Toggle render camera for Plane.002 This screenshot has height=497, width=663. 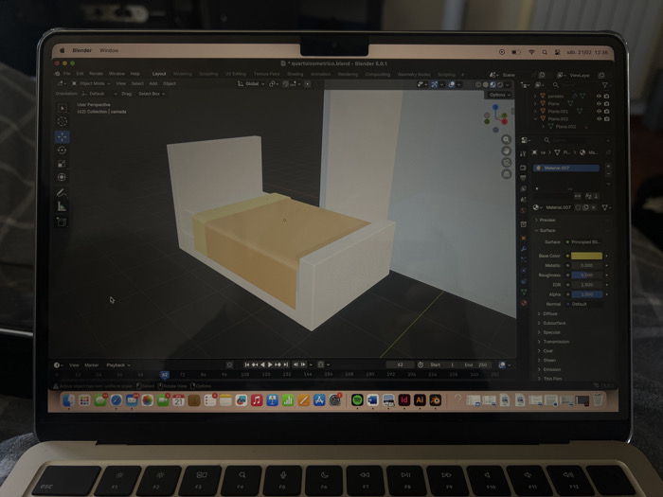tap(606, 118)
